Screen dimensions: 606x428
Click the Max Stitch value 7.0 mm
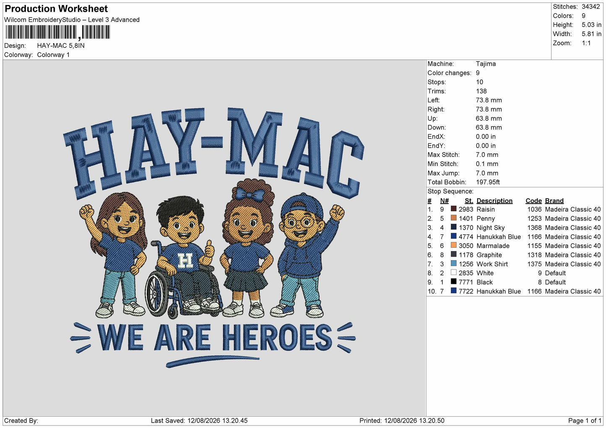(487, 155)
